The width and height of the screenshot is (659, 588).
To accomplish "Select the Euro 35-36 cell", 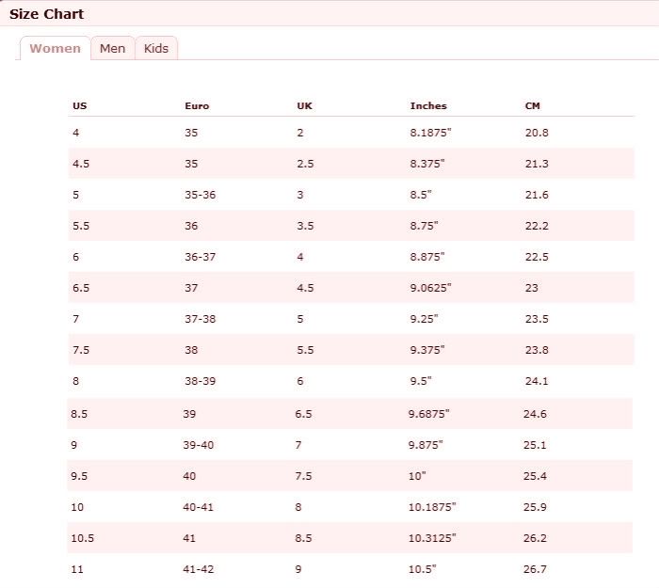I will coord(200,195).
